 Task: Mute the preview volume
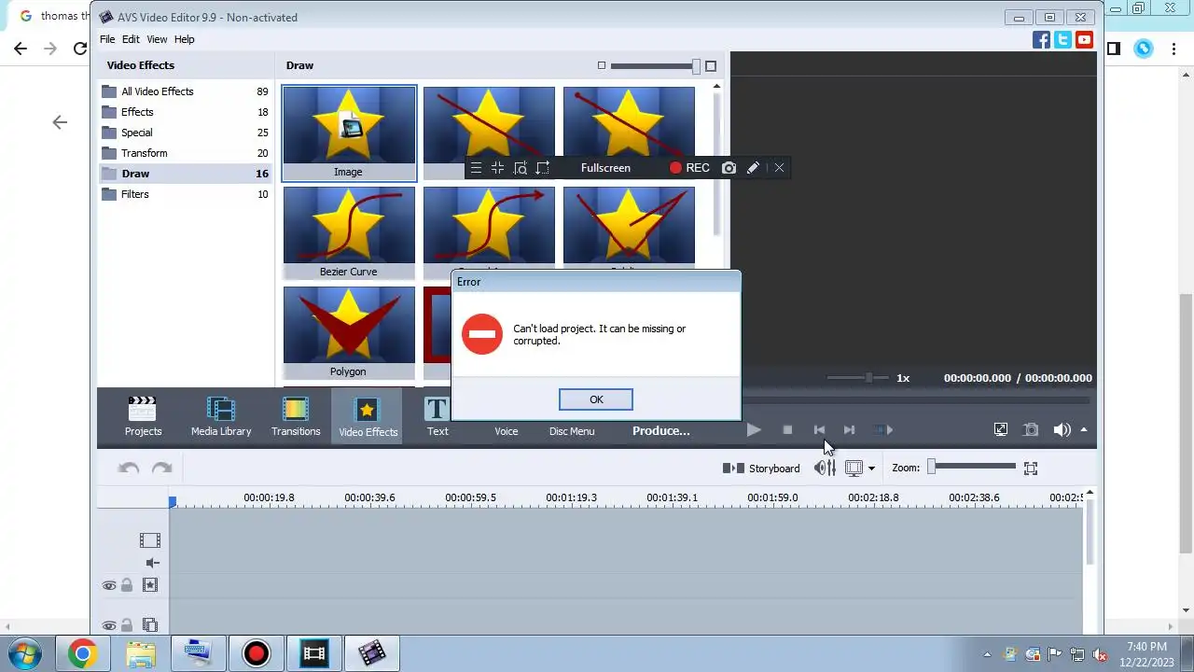tap(1062, 429)
